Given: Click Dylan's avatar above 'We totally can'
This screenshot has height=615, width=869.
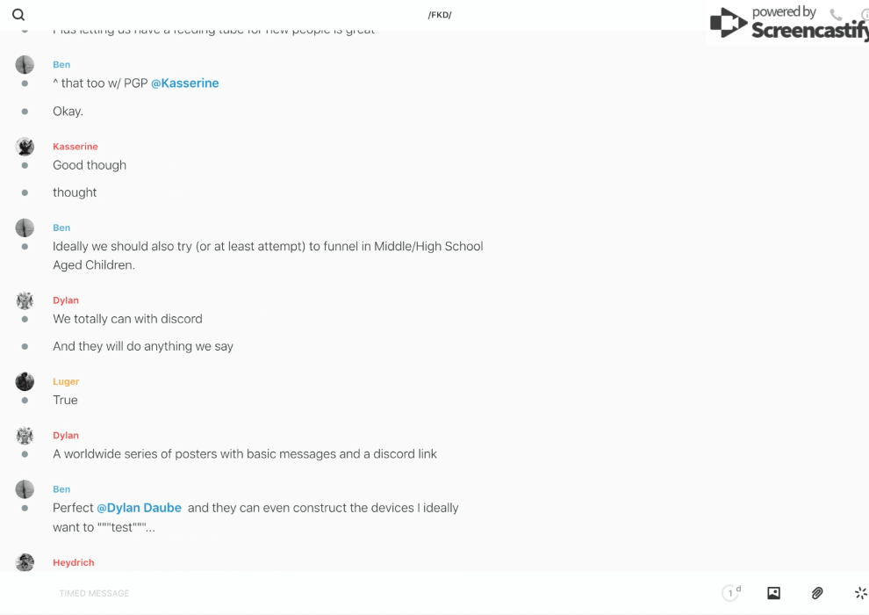Looking at the screenshot, I should click(25, 300).
